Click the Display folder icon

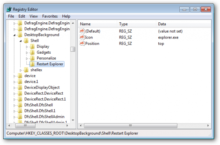tap(32, 47)
